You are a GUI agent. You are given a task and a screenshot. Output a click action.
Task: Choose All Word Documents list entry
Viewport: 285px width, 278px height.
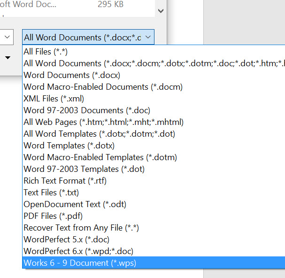(x=154, y=63)
